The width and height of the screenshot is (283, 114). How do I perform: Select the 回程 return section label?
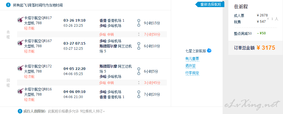(8, 83)
